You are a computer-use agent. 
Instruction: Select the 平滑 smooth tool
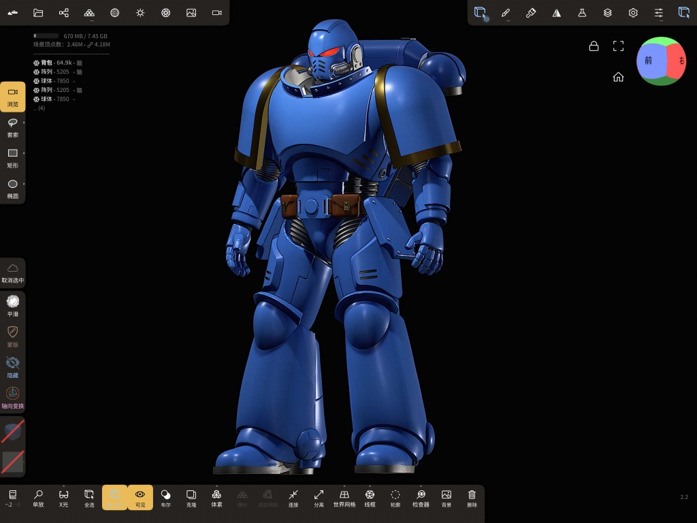point(12,306)
